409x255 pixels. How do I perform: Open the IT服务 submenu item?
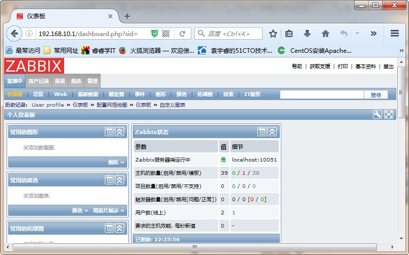pos(252,94)
